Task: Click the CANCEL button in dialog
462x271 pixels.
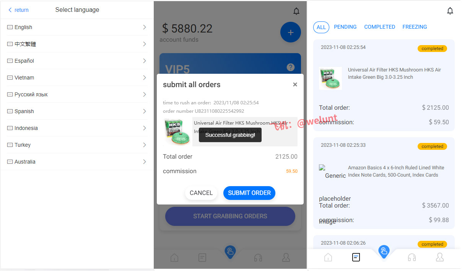Action: click(201, 193)
